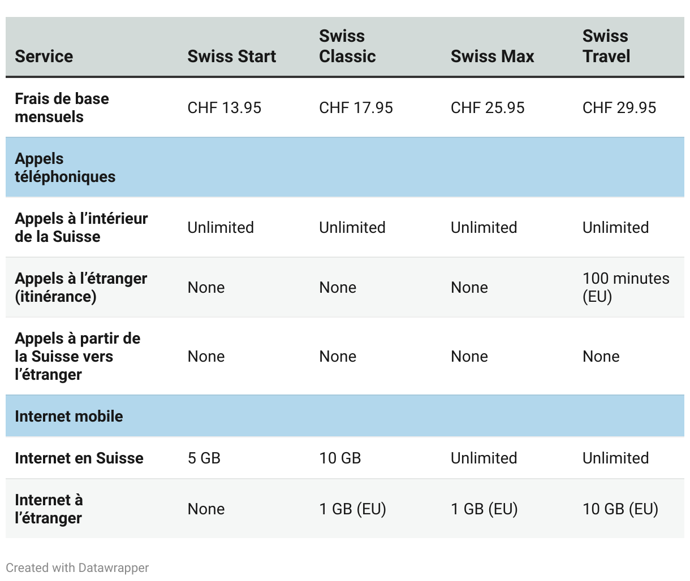
Task: Select the Swiss Start column header
Action: [232, 56]
